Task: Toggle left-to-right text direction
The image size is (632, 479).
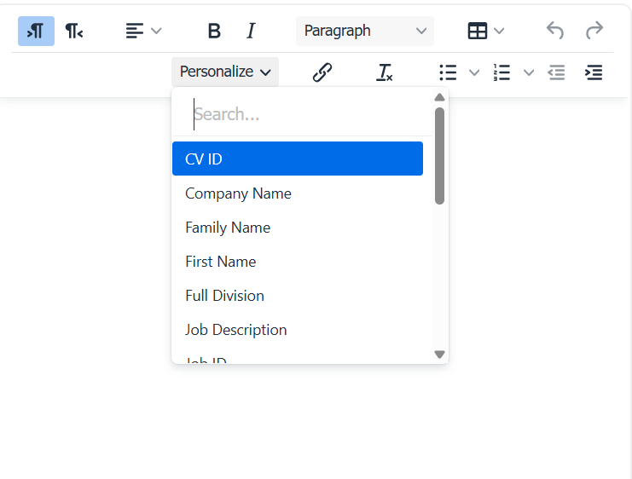Action: pos(36,32)
